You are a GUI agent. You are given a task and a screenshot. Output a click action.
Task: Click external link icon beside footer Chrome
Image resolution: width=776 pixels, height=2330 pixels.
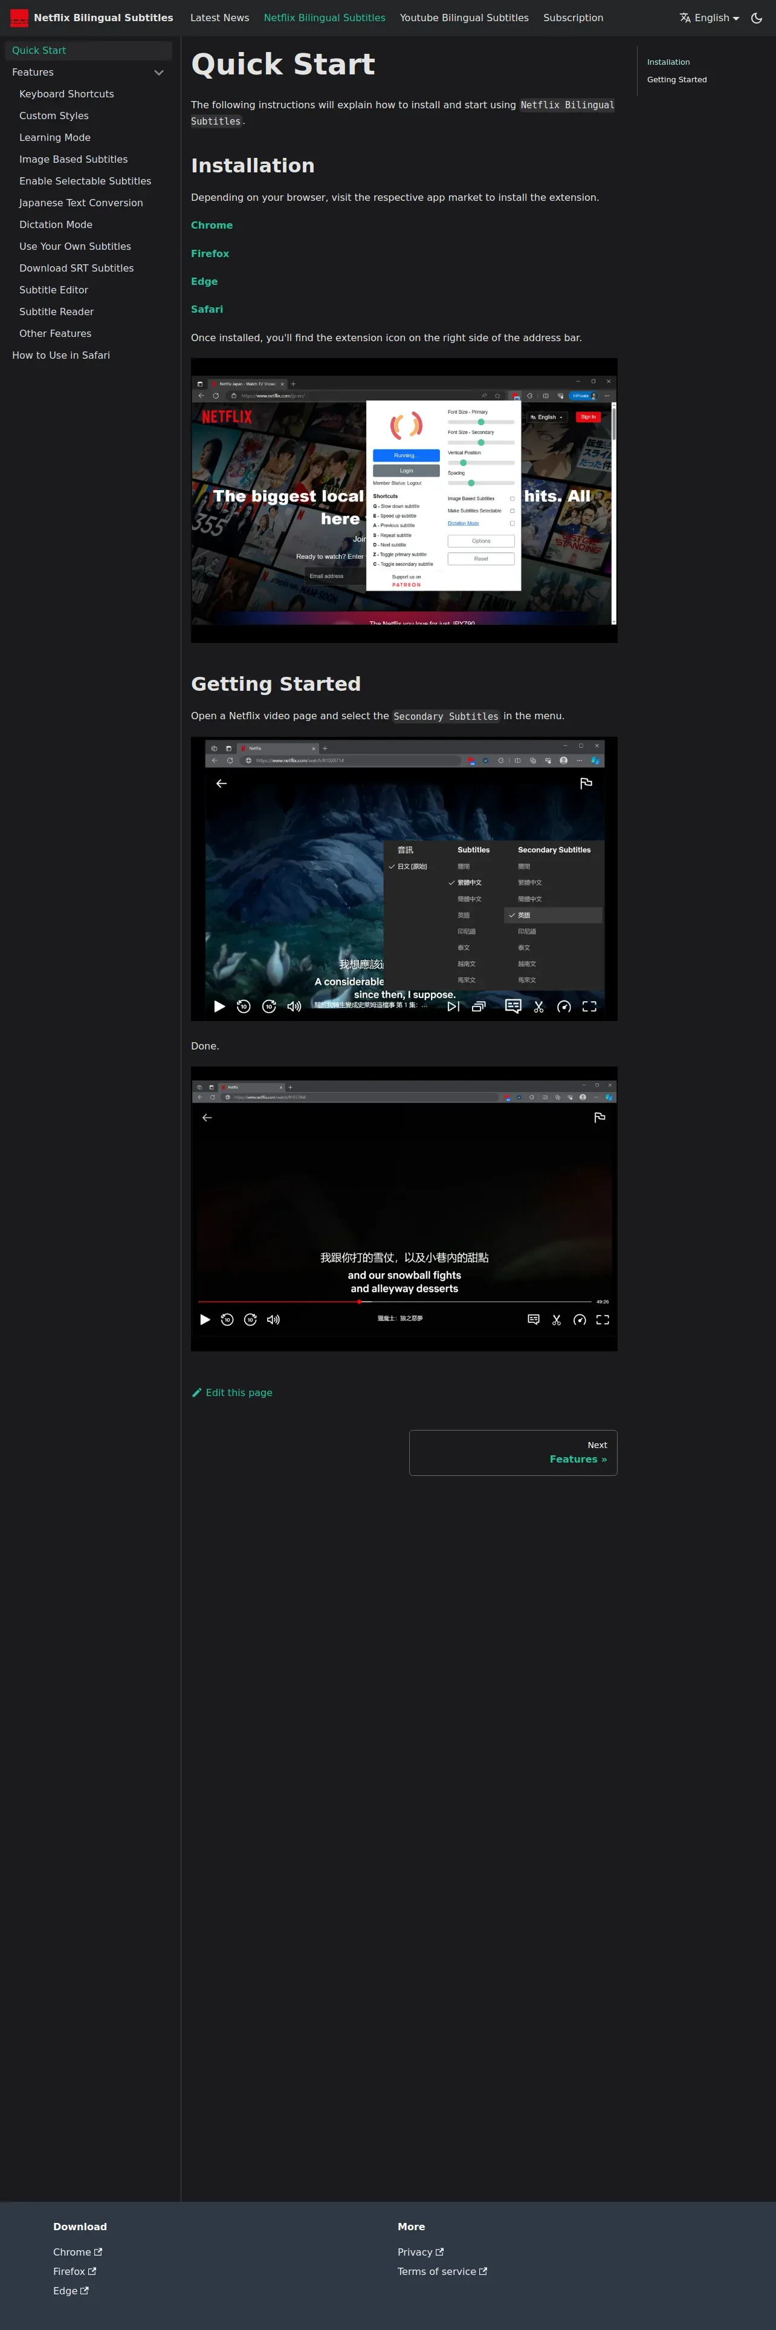click(x=99, y=2251)
